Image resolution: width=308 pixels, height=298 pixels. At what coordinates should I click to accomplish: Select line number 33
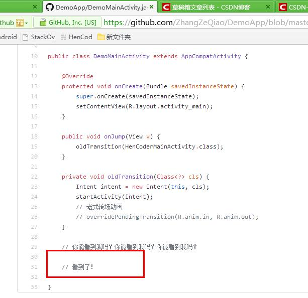(x=34, y=287)
